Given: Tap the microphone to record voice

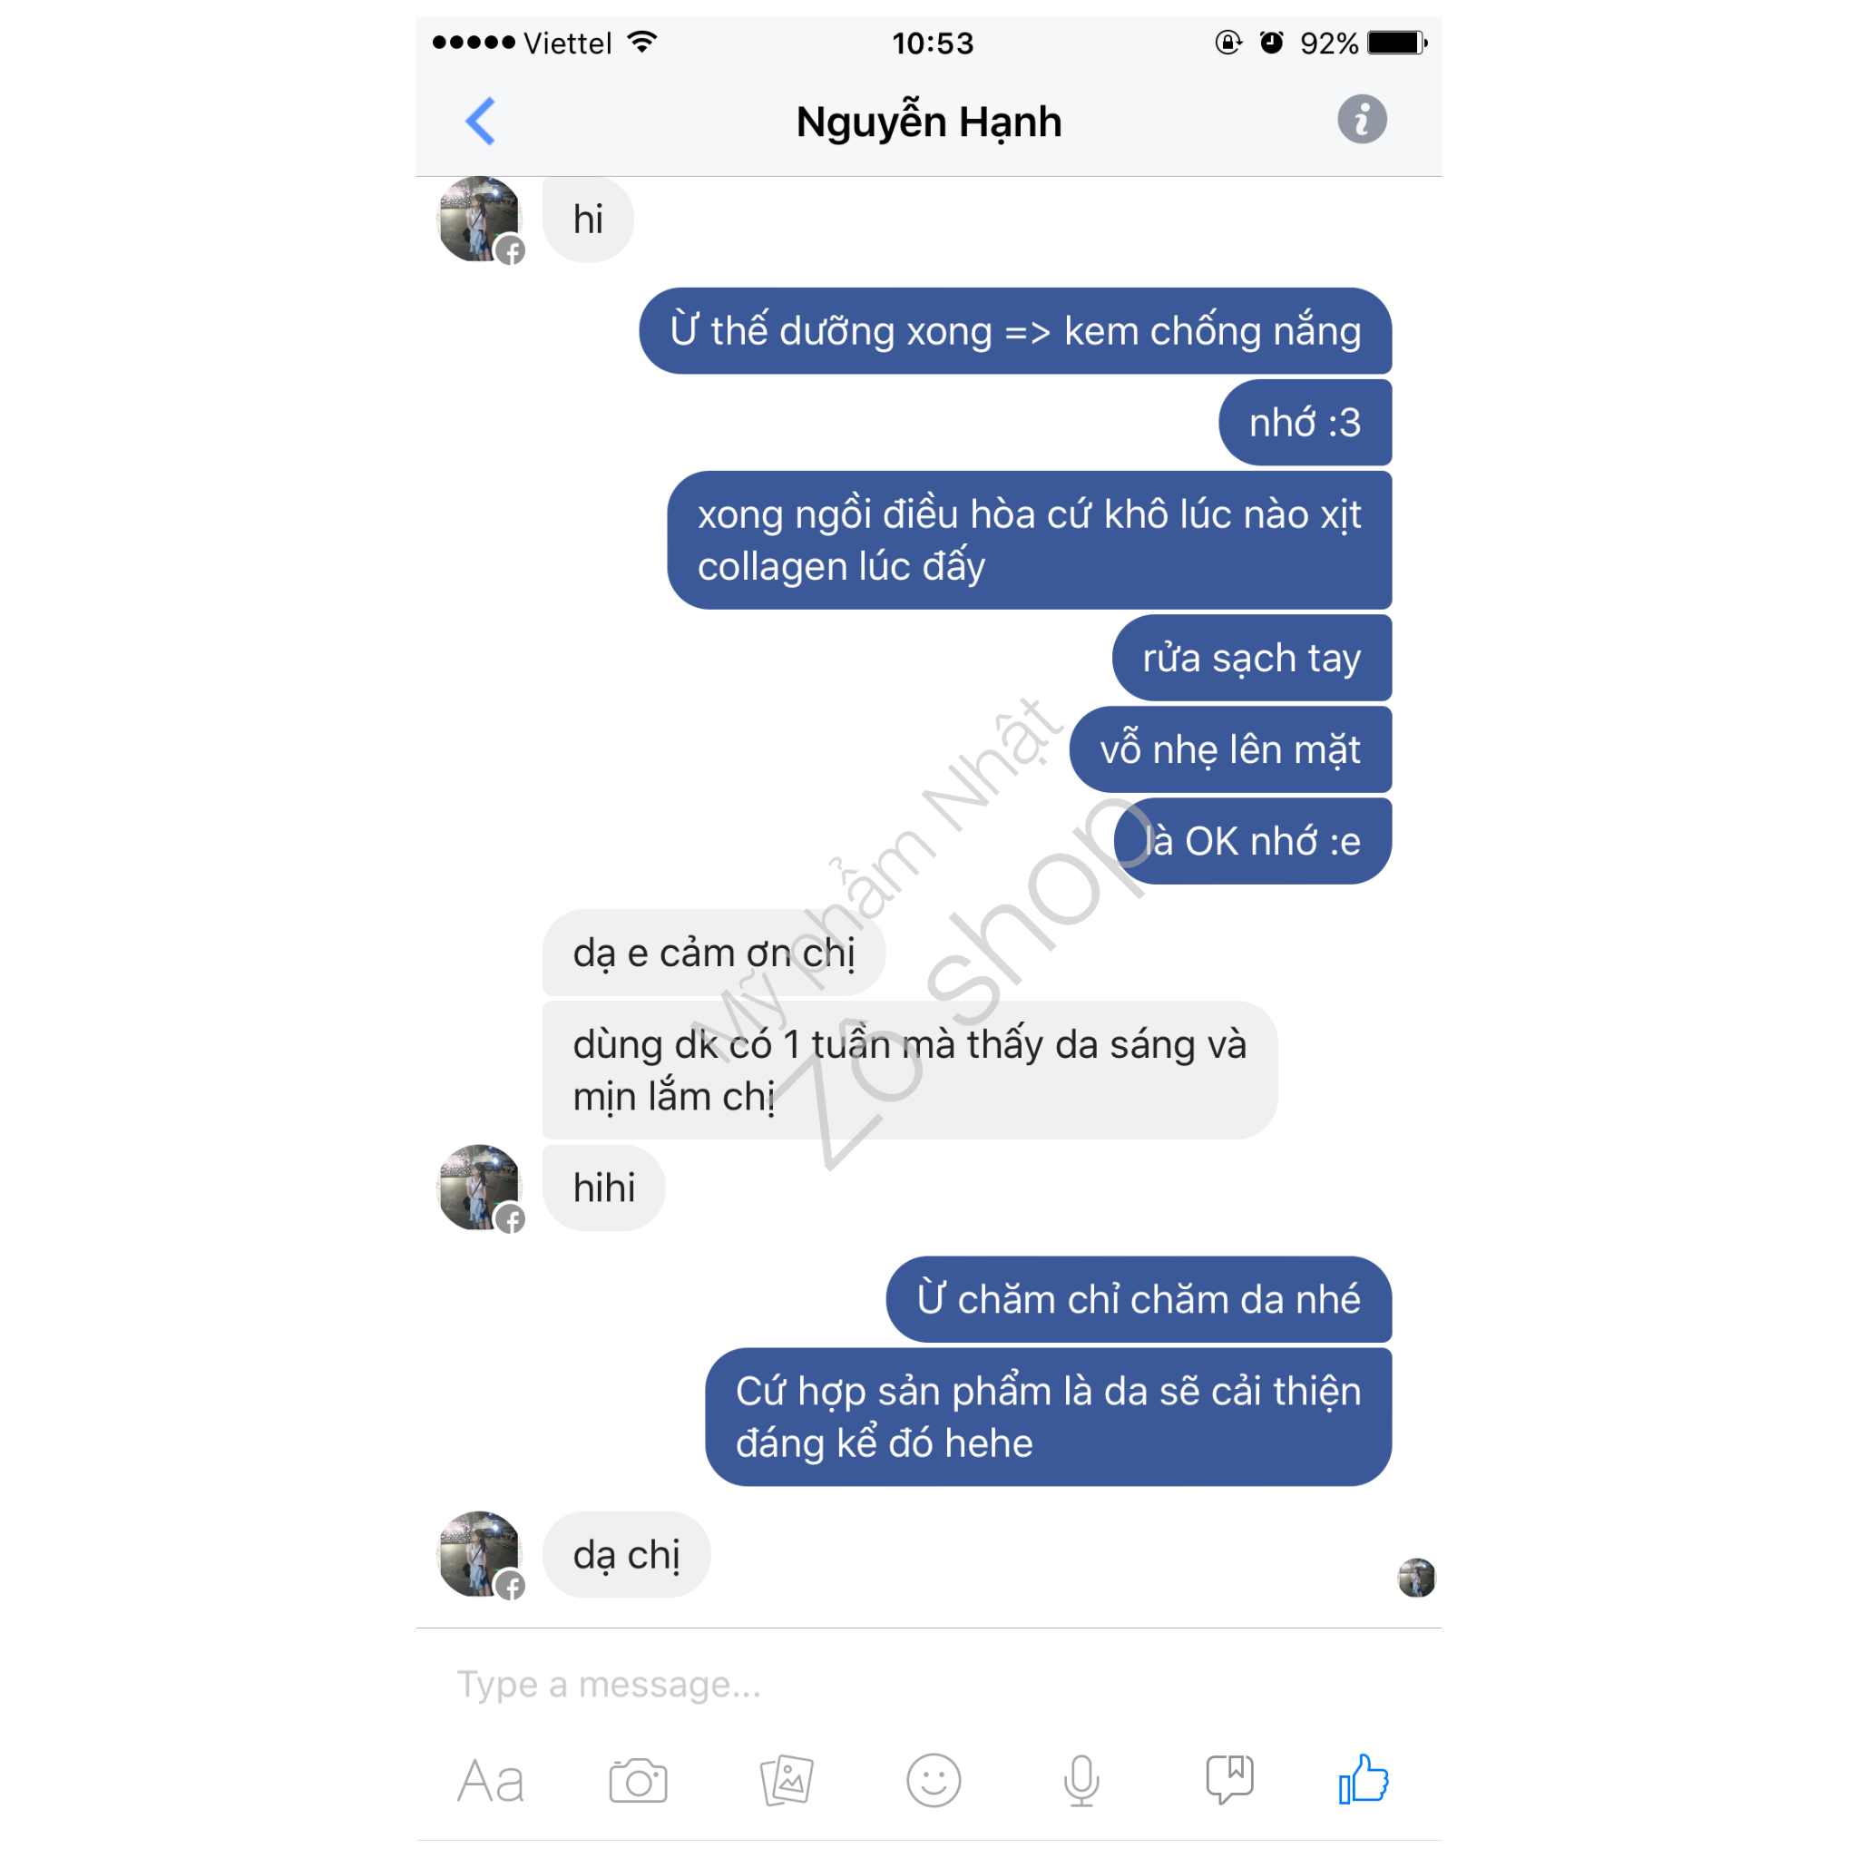Looking at the screenshot, I should point(1081,1780).
